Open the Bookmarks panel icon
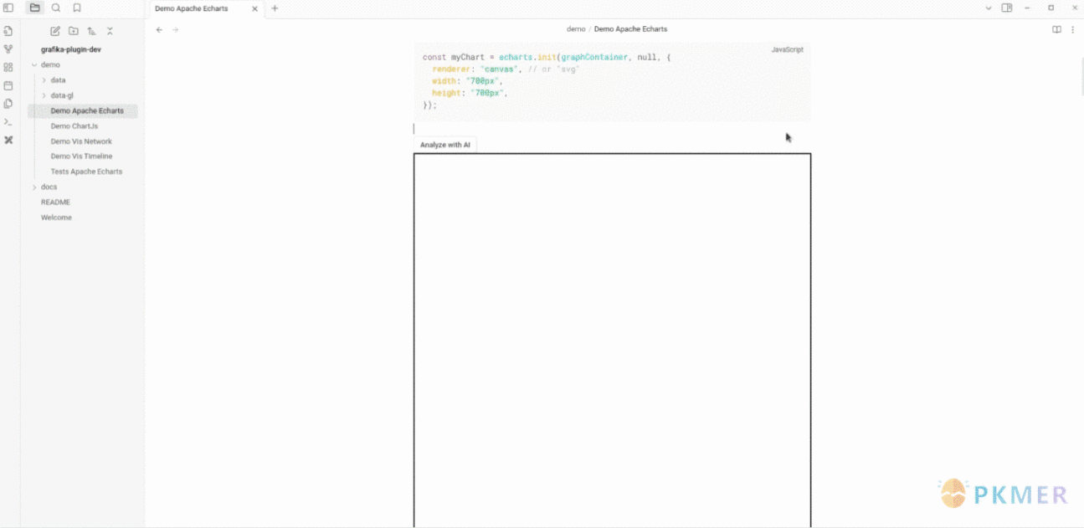1084x528 pixels. point(77,8)
